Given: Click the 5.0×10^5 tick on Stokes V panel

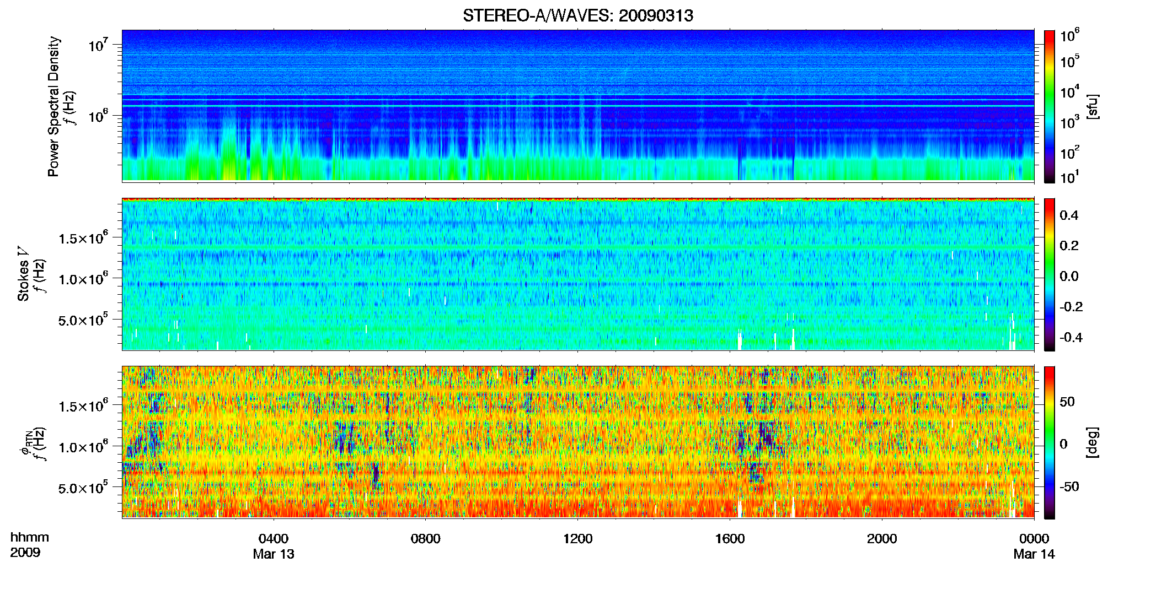Looking at the screenshot, I should click(83, 320).
